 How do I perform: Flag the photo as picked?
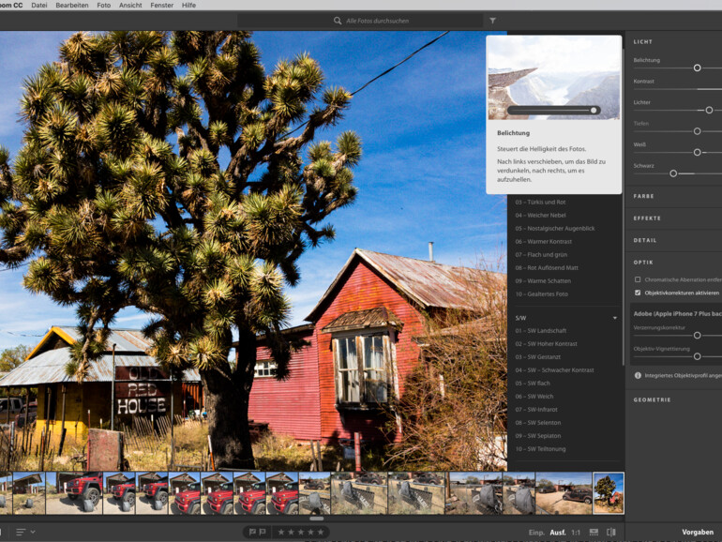coord(252,532)
